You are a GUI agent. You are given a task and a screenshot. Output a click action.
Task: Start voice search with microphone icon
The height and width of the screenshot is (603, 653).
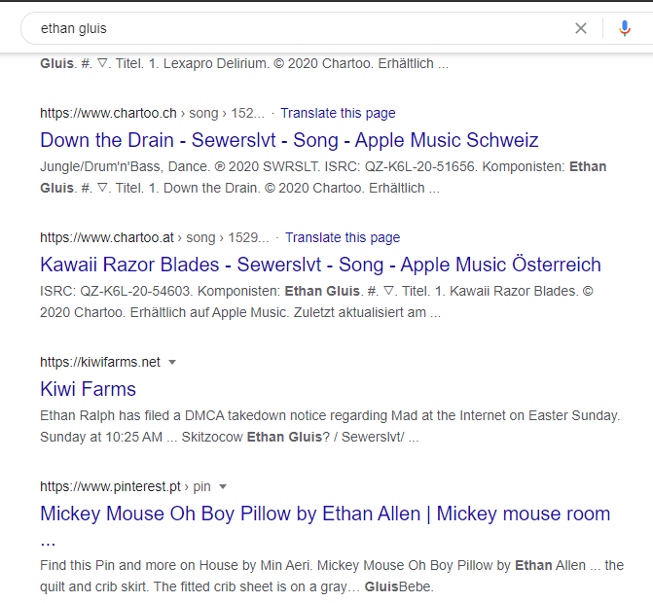pyautogui.click(x=624, y=28)
